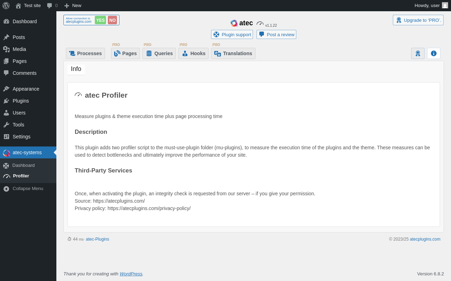Open the Tools menu in sidebar
Screen dimensions: 451x281
coord(18,125)
